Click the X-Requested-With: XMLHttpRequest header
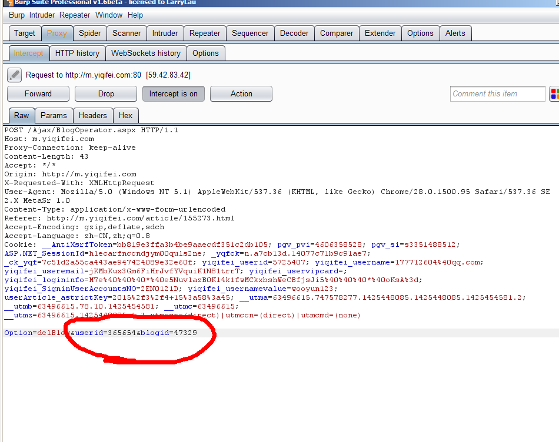 pyautogui.click(x=79, y=183)
